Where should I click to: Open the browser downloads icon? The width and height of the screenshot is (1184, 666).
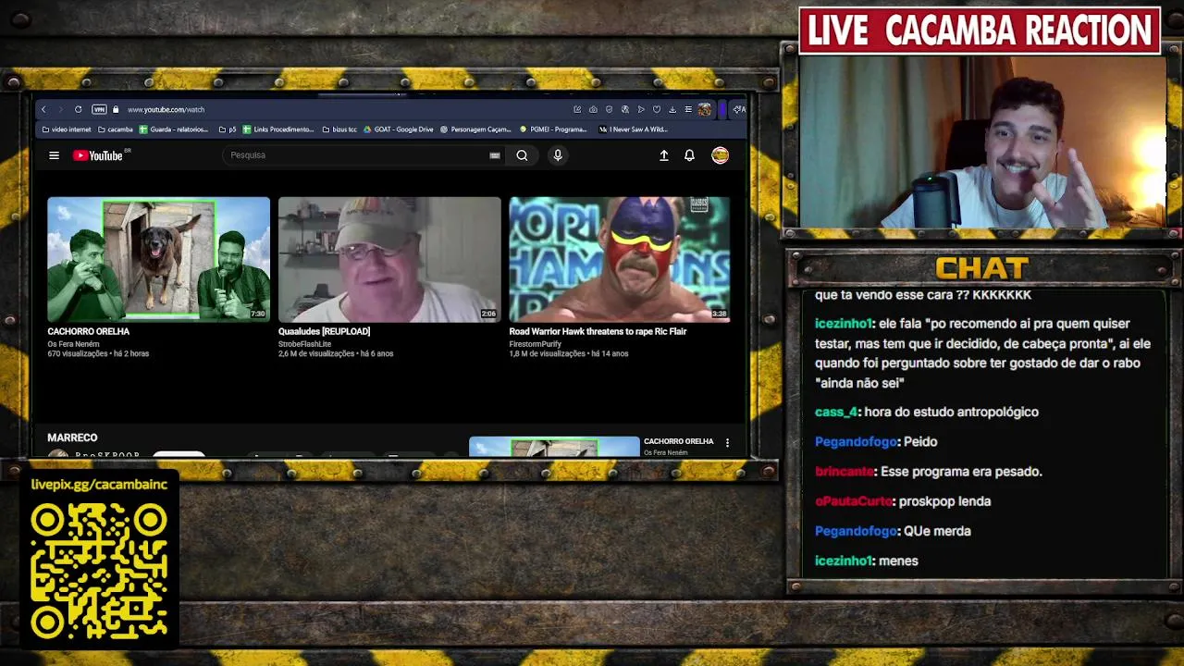click(672, 109)
